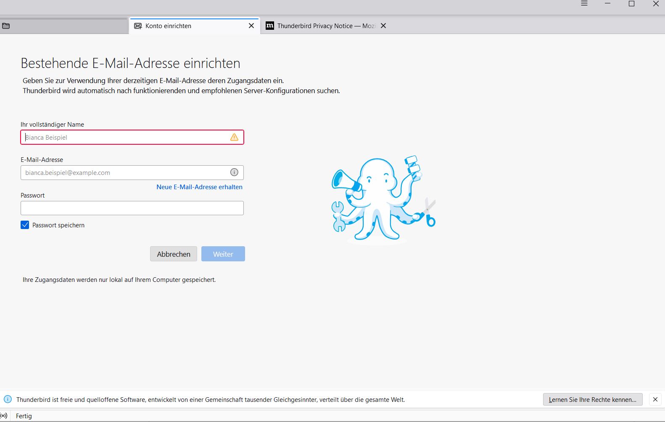
Task: Toggle the Passwort speichern checkbox
Action: tap(25, 225)
